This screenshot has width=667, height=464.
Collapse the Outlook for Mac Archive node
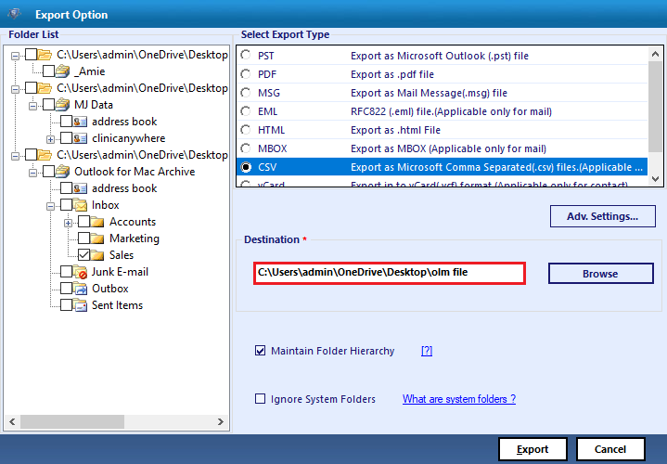32,173
